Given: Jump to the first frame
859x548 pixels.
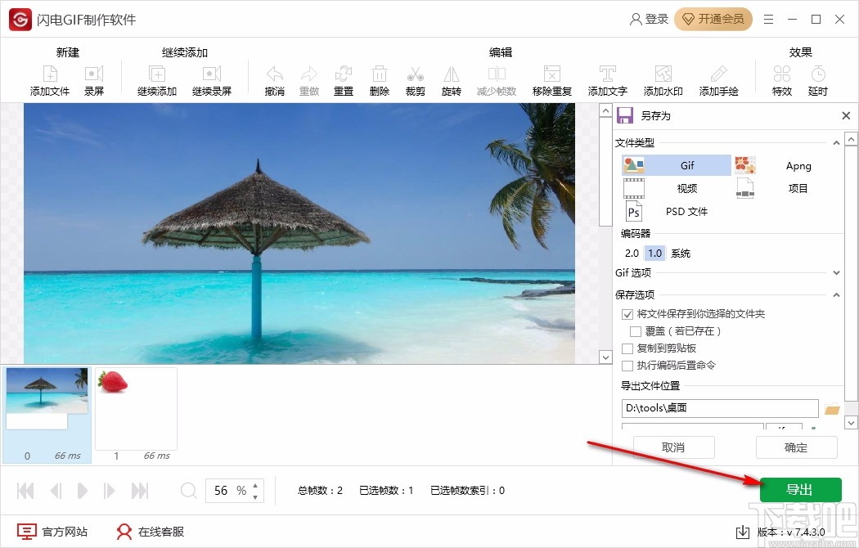Looking at the screenshot, I should [x=25, y=491].
